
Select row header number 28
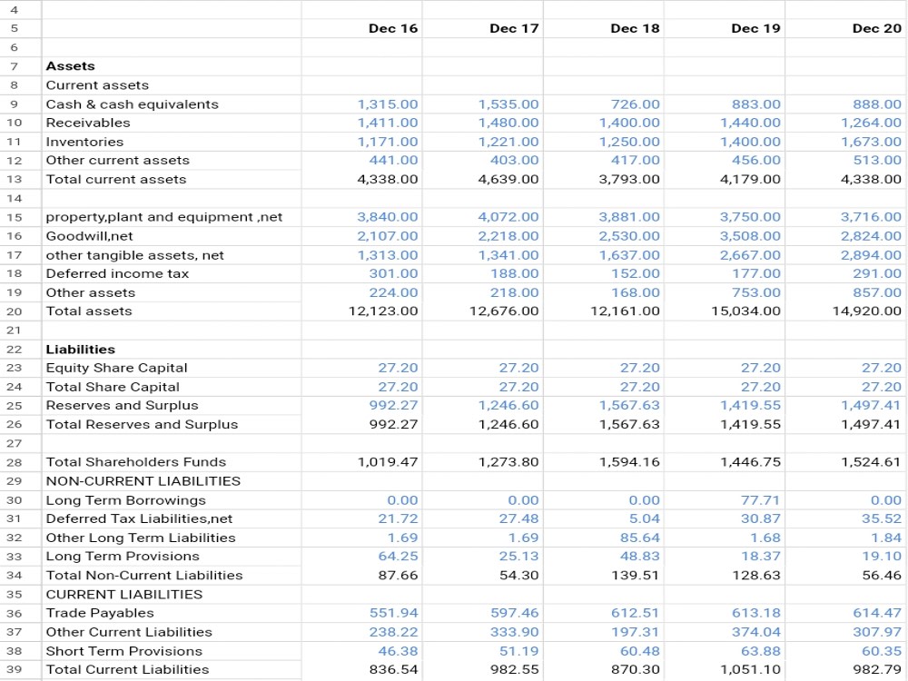click(x=14, y=463)
